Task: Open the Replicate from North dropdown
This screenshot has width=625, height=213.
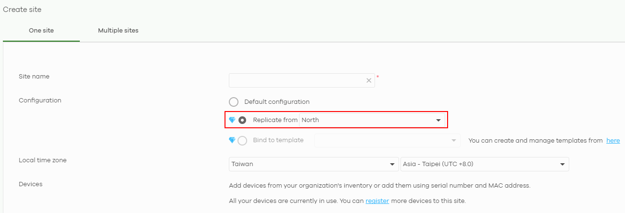Action: [x=372, y=120]
